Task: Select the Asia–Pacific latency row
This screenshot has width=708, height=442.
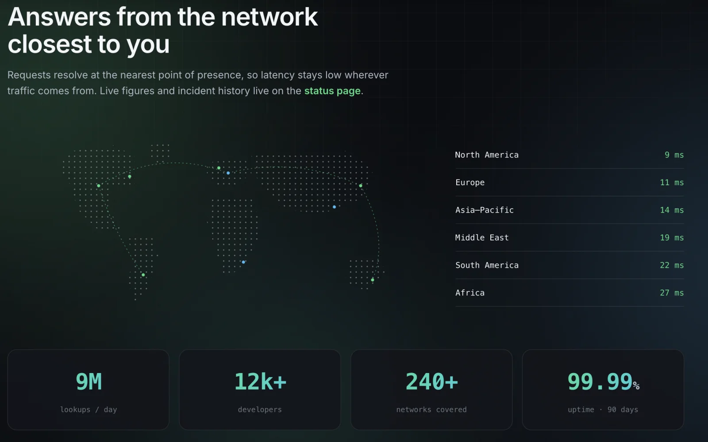Action: point(569,210)
